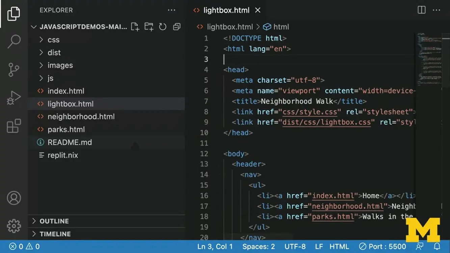Expand the images folder
Image resolution: width=450 pixels, height=253 pixels.
coord(106,65)
